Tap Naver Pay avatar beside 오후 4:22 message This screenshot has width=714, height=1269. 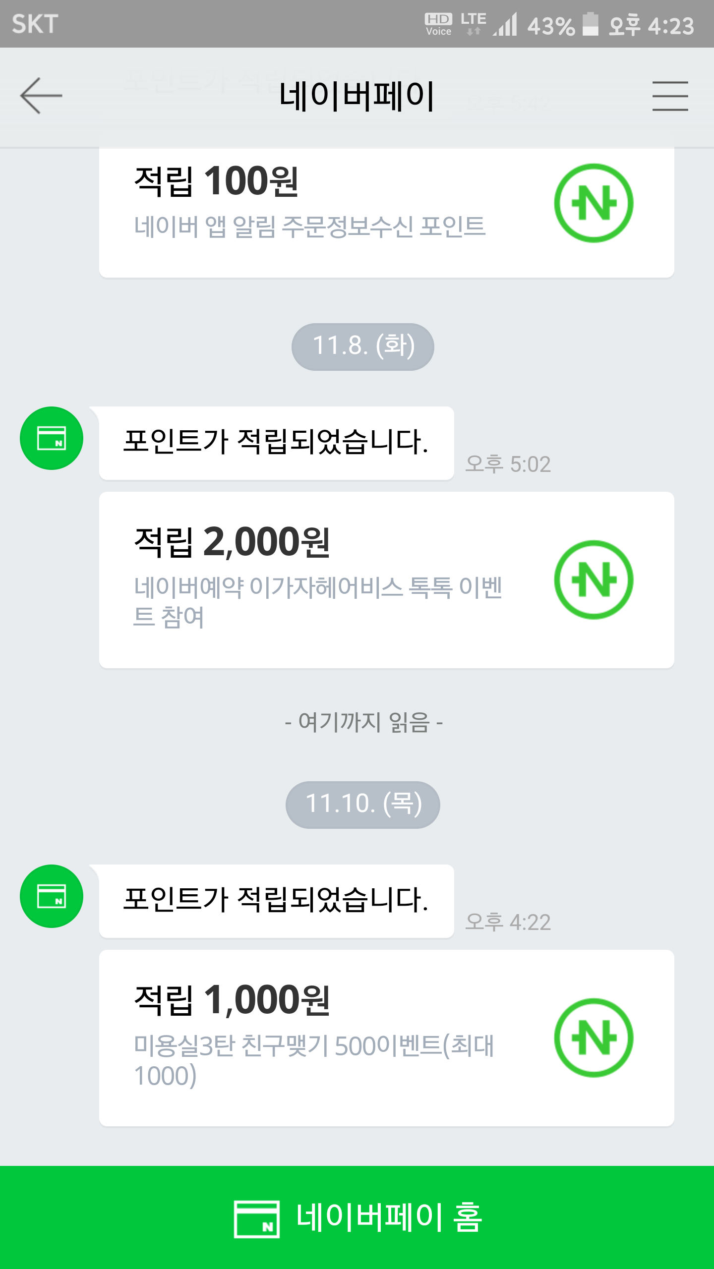point(52,896)
